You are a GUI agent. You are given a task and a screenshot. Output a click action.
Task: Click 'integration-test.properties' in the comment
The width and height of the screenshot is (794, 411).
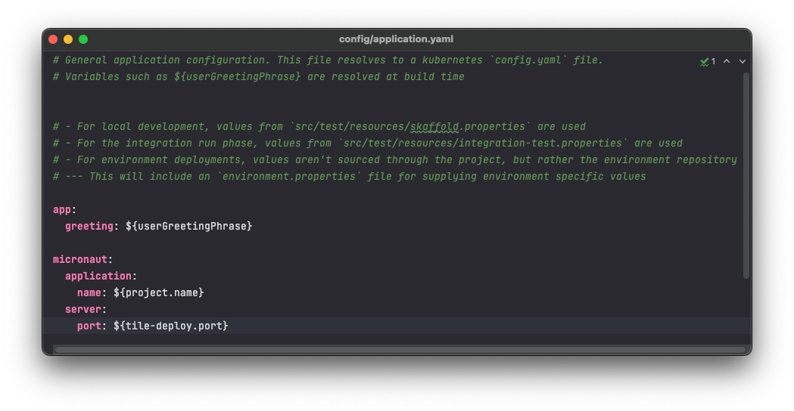pyautogui.click(x=540, y=144)
